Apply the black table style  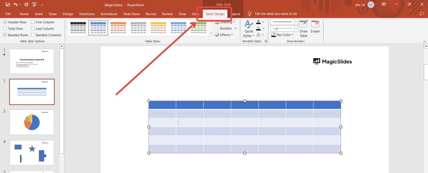(x=78, y=28)
